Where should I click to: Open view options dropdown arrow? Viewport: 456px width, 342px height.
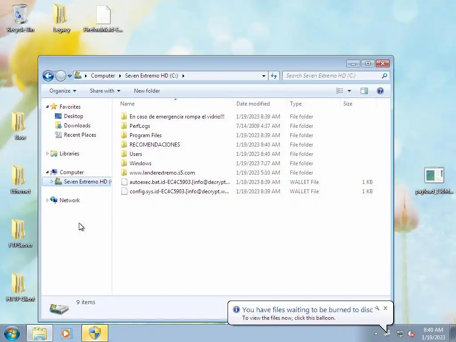point(349,91)
